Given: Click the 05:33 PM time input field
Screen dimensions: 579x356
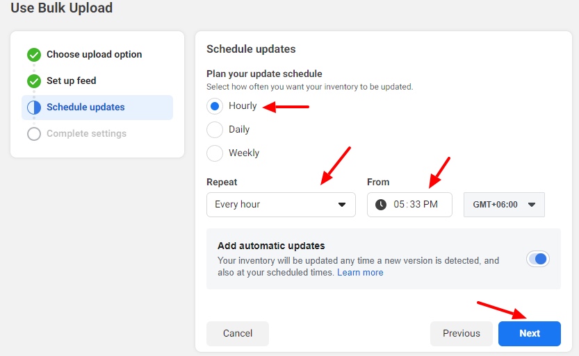Looking at the screenshot, I should click(x=416, y=205).
